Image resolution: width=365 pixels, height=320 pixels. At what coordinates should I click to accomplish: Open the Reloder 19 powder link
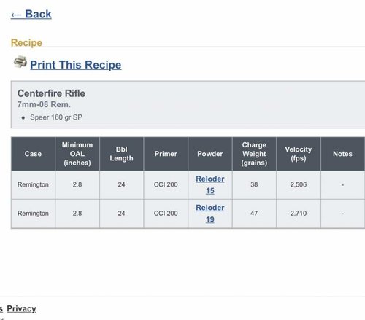(x=210, y=214)
